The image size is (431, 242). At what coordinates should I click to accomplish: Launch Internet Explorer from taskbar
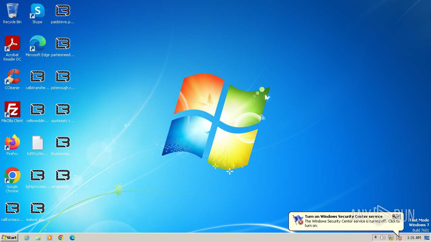click(x=27, y=238)
